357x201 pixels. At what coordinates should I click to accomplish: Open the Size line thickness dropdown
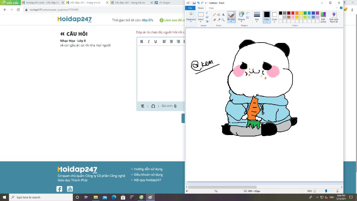257,17
